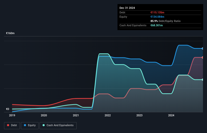
Task: Click the tooltip's Equity row label
Action: (123, 17)
